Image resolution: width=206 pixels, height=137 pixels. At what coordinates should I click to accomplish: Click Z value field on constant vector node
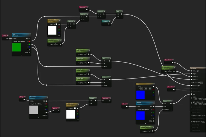click(150, 88)
